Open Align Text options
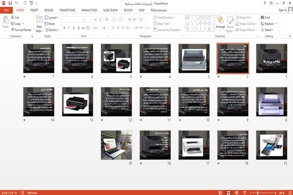The image size is (293, 195). [162, 23]
